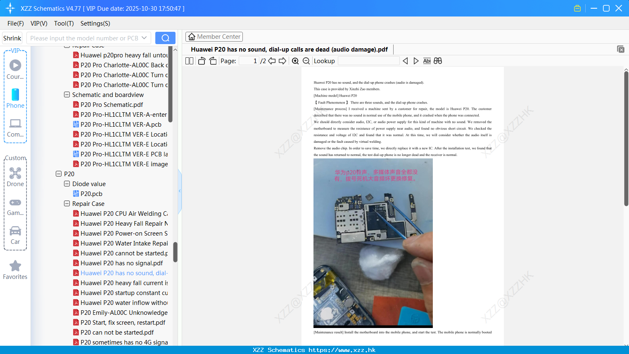The height and width of the screenshot is (354, 629).
Task: Select the Phone category icon
Action: (x=15, y=94)
